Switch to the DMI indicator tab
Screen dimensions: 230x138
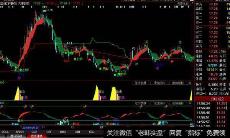click(77, 132)
